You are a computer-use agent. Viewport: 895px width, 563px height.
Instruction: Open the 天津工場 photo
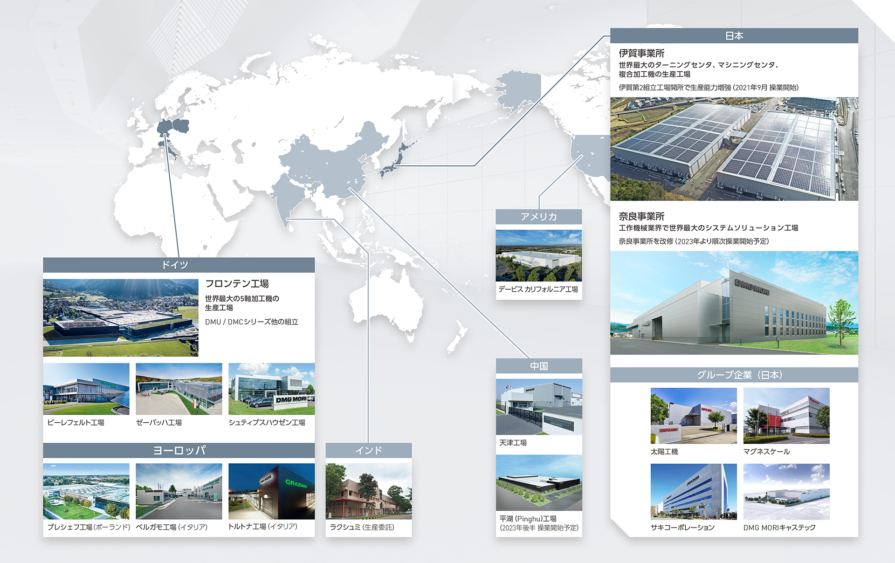click(539, 407)
